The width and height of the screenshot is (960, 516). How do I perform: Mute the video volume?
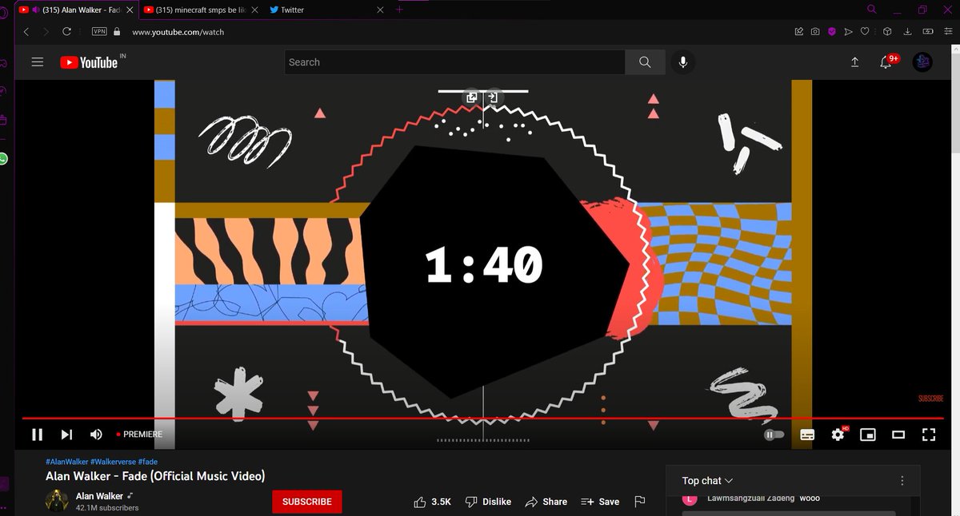point(96,435)
